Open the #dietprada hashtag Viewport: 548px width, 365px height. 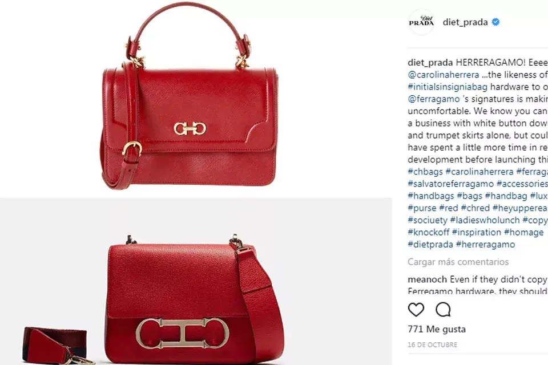[430, 244]
